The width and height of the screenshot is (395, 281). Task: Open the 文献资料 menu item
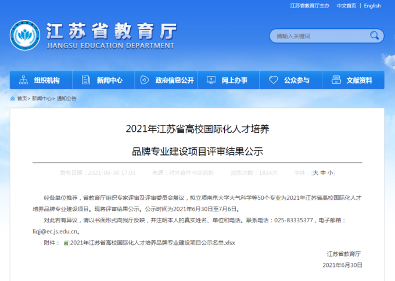pyautogui.click(x=359, y=80)
